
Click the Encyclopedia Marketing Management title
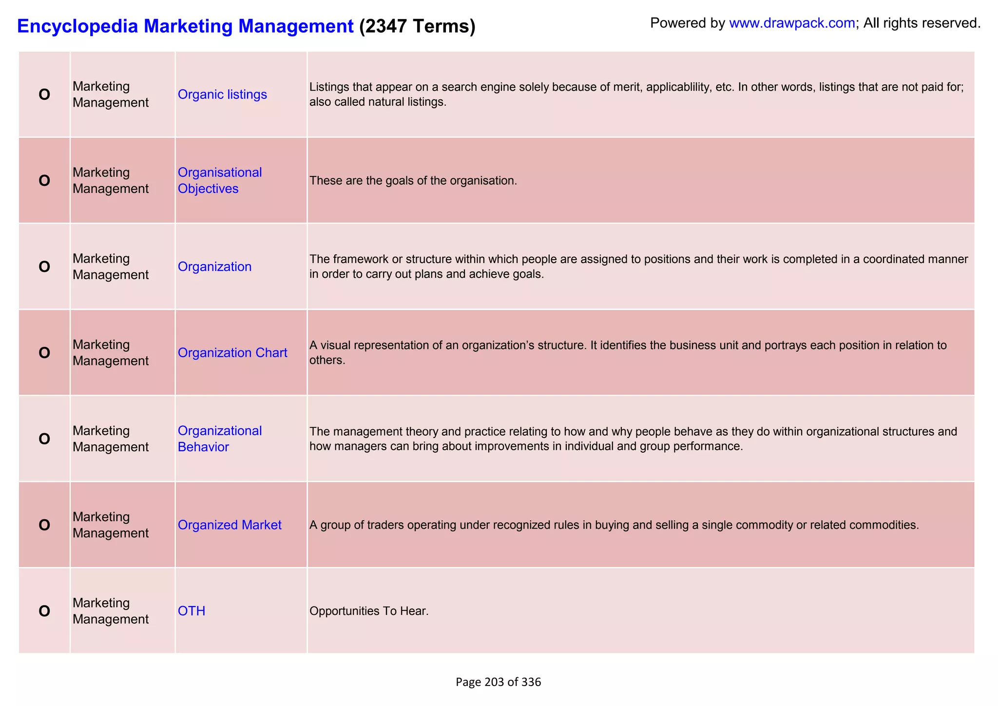(185, 26)
